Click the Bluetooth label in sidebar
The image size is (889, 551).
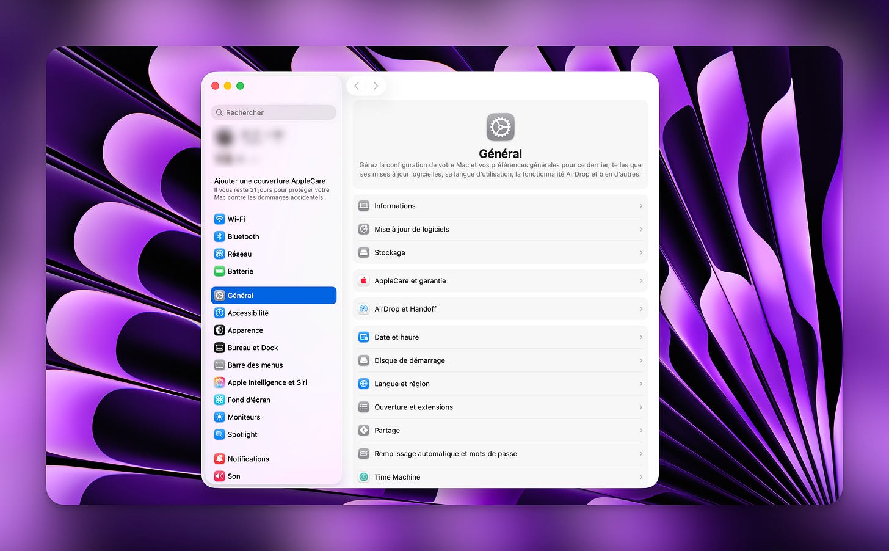click(x=243, y=236)
